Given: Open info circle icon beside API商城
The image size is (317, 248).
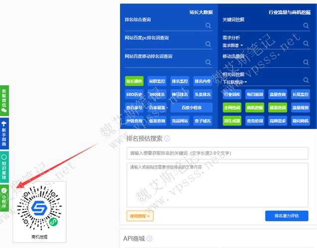Looking at the screenshot, I should pos(149,239).
